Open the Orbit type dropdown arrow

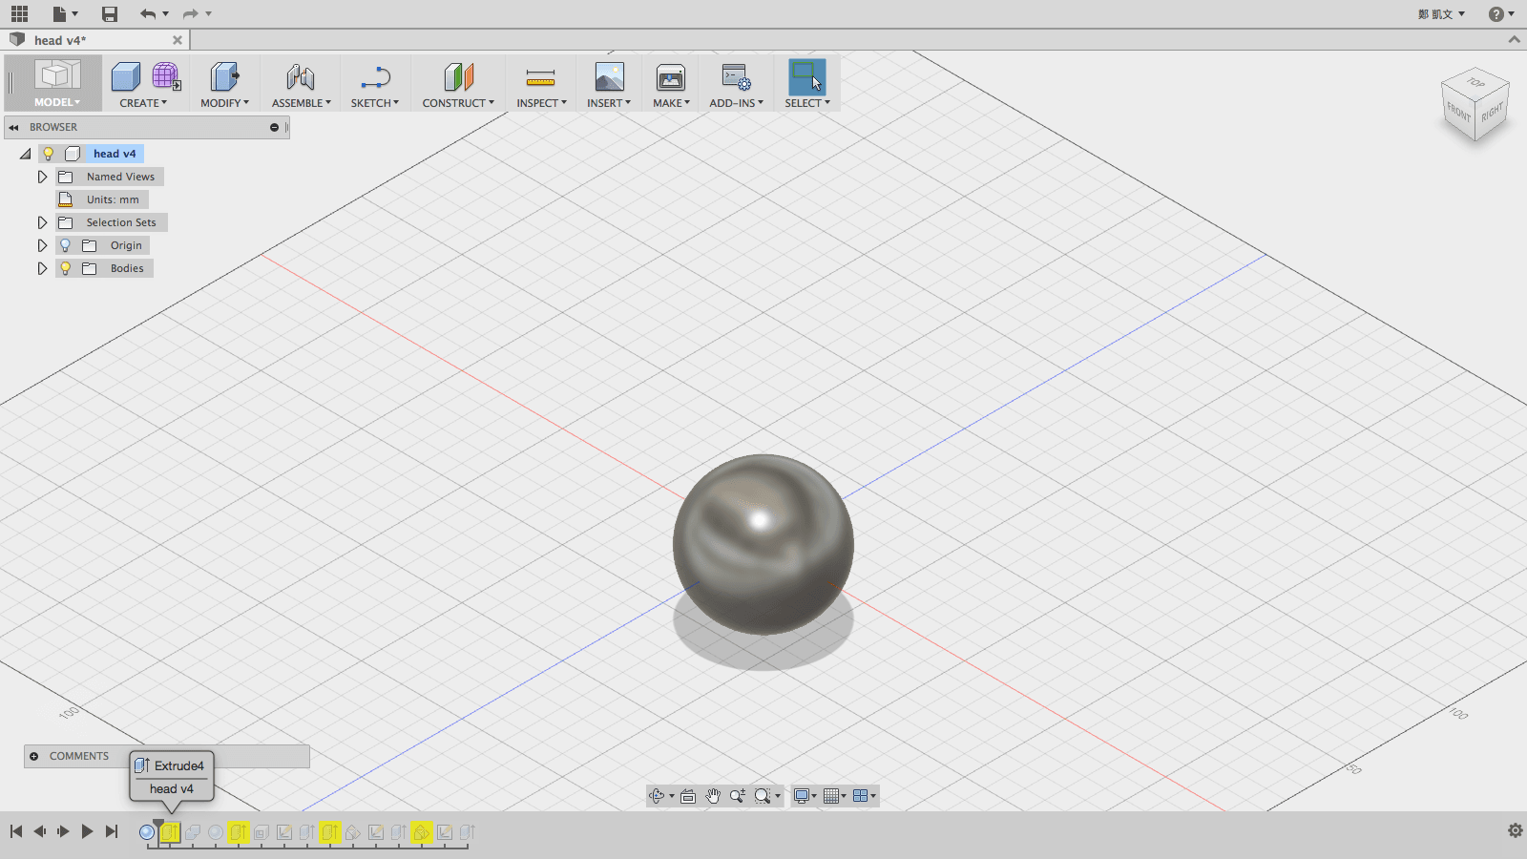coord(672,797)
